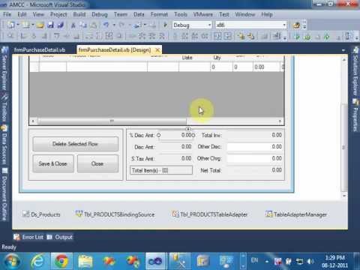Select the Tbl_PRODUCTSTableAdapter component
Screen dimensions: 360x270
pos(210,214)
